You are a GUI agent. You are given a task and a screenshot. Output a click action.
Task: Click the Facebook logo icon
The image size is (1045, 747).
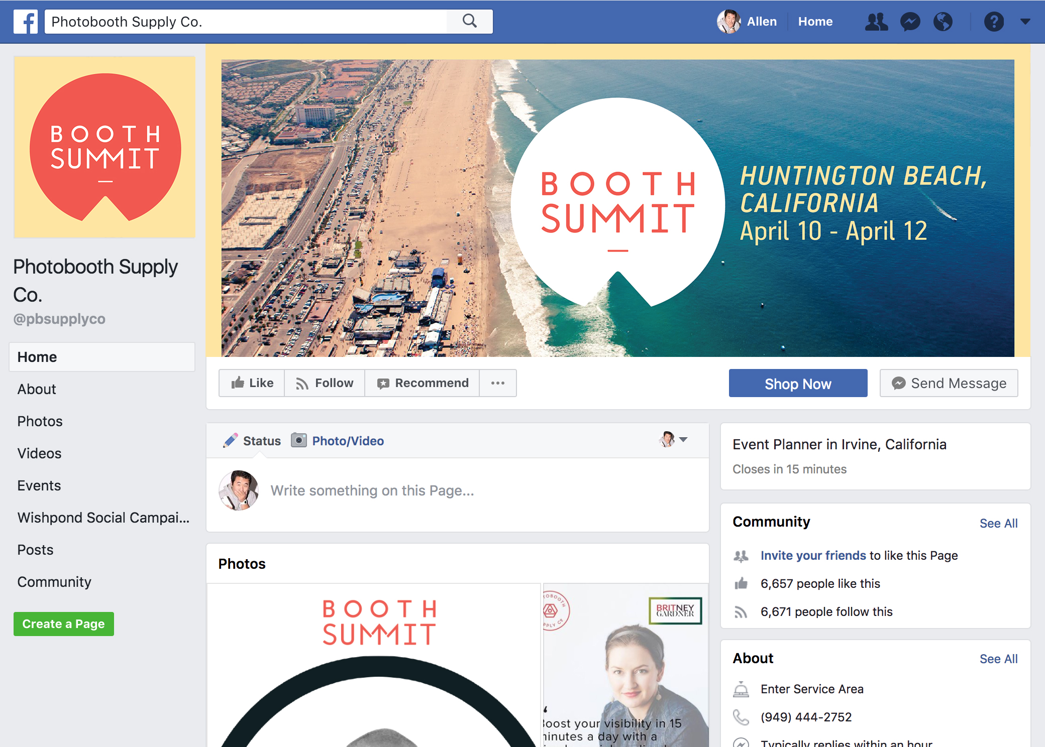(x=26, y=22)
